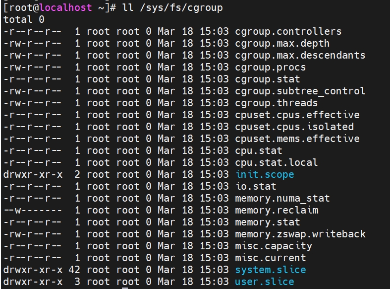Screen dimensions: 390x289
Task: Click the typed ll /sys/fs/cgroup command
Action: pos(172,8)
